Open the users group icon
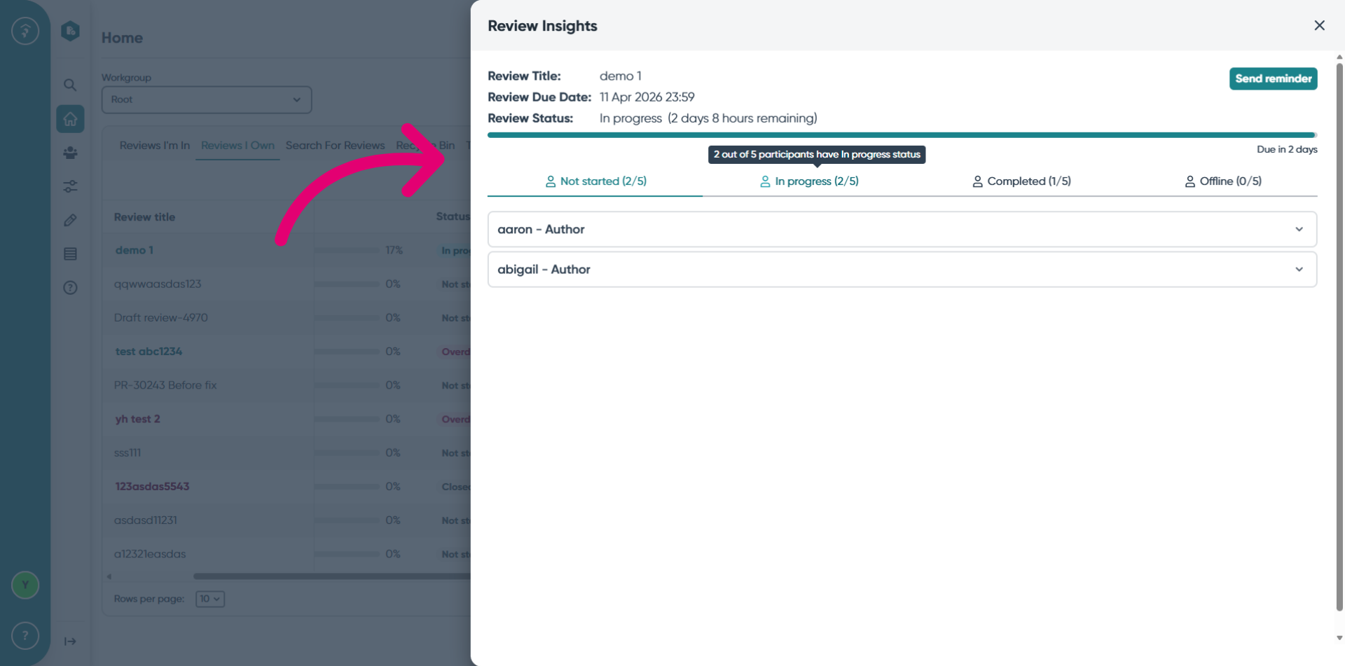The image size is (1345, 666). click(x=70, y=153)
